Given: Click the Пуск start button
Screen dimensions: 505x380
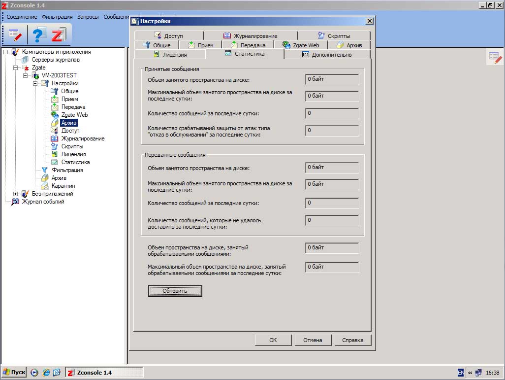Looking at the screenshot, I should click(14, 372).
